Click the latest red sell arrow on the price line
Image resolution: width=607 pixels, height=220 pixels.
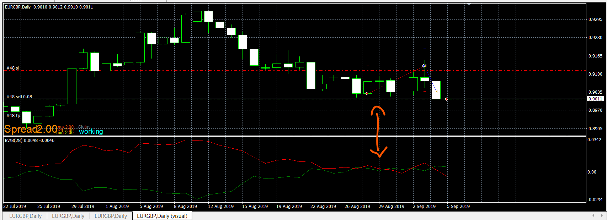point(447,99)
